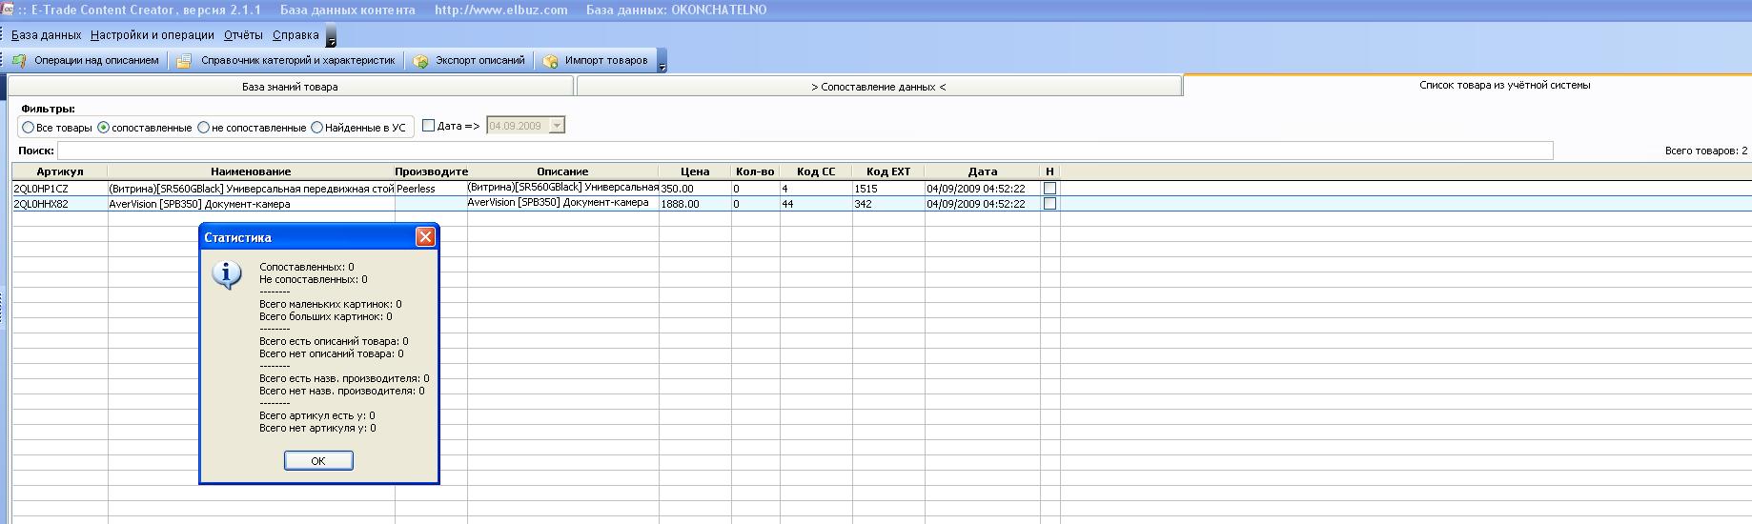1752x524 pixels.
Task: Select article cell 2QL0HHX82
Action: point(60,204)
